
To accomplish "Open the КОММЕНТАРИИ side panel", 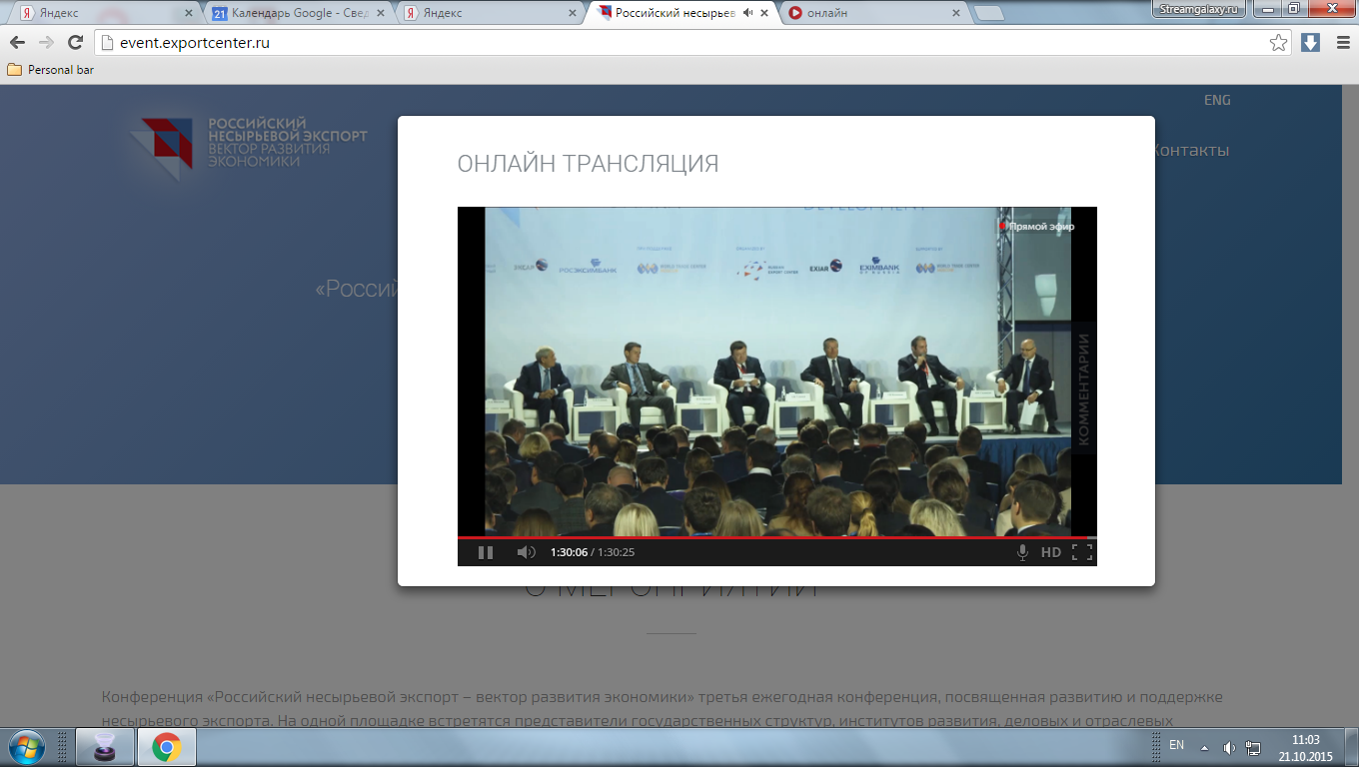I will 1083,388.
